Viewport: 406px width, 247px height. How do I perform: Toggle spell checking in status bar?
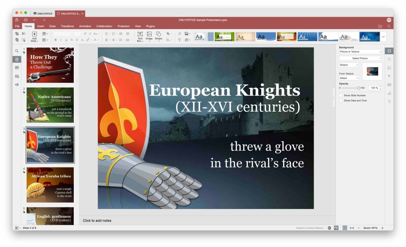336,228
